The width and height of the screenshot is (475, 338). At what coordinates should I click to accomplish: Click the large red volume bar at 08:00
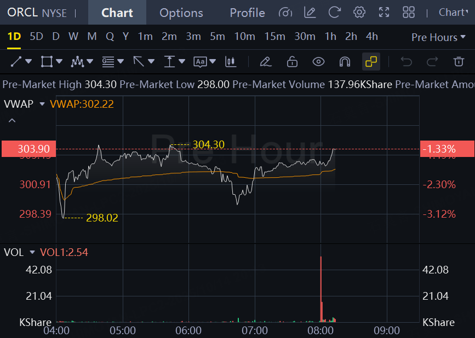321,289
